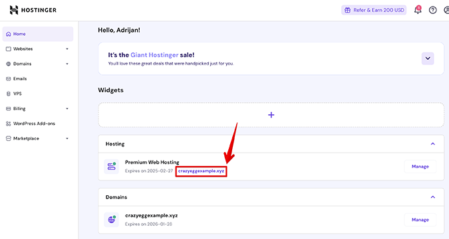This screenshot has width=449, height=239.
Task: Click the WordPress Add-ons sidebar icon
Action: pyautogui.click(x=8, y=123)
